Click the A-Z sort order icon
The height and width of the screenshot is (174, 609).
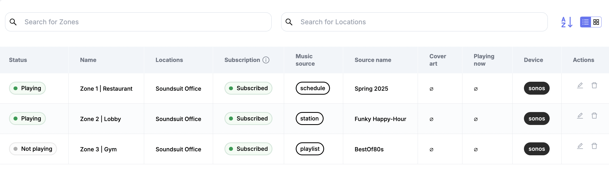567,22
